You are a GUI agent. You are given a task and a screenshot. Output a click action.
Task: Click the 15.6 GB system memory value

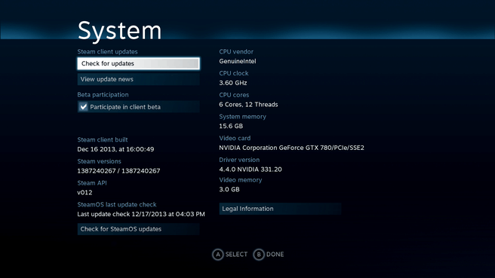click(231, 126)
